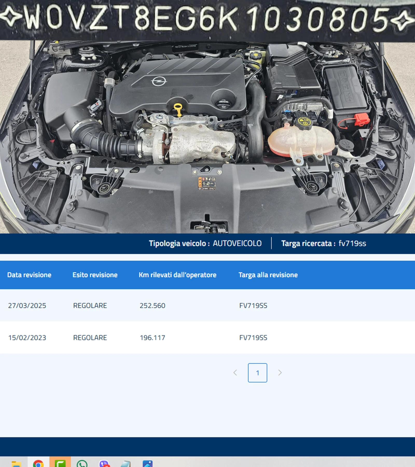Viewport: 415px width, 467px height.
Task: Open Google Chrome in the taskbar
Action: point(38,464)
